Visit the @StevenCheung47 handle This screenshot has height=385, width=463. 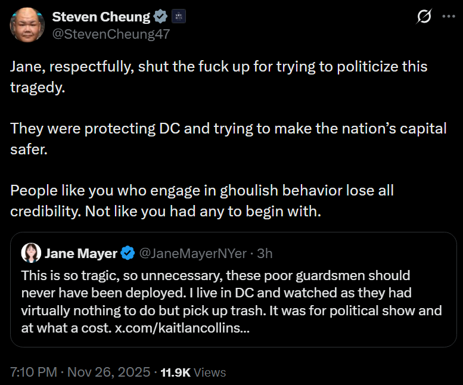(x=111, y=34)
